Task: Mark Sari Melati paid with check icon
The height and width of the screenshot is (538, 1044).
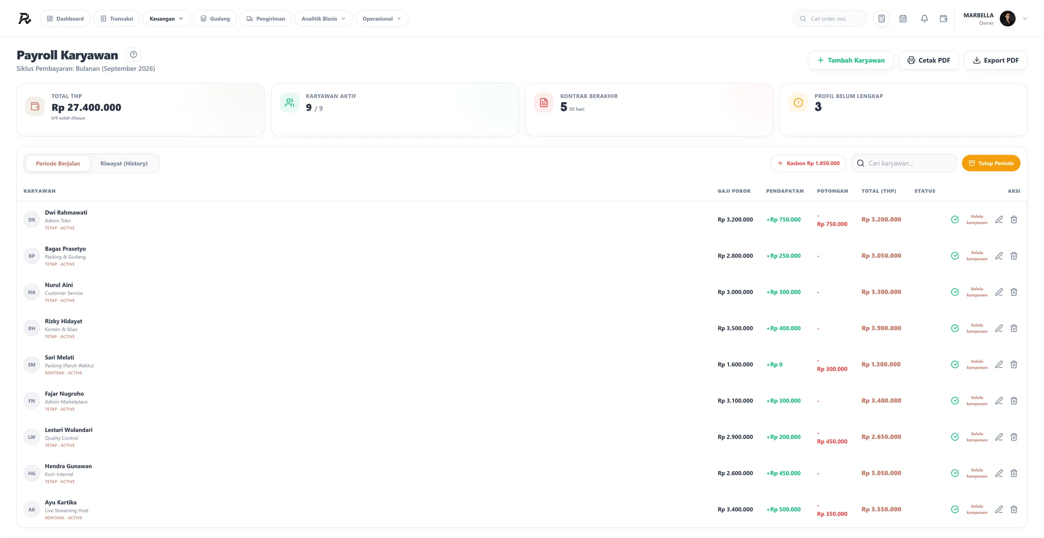Action: 955,365
